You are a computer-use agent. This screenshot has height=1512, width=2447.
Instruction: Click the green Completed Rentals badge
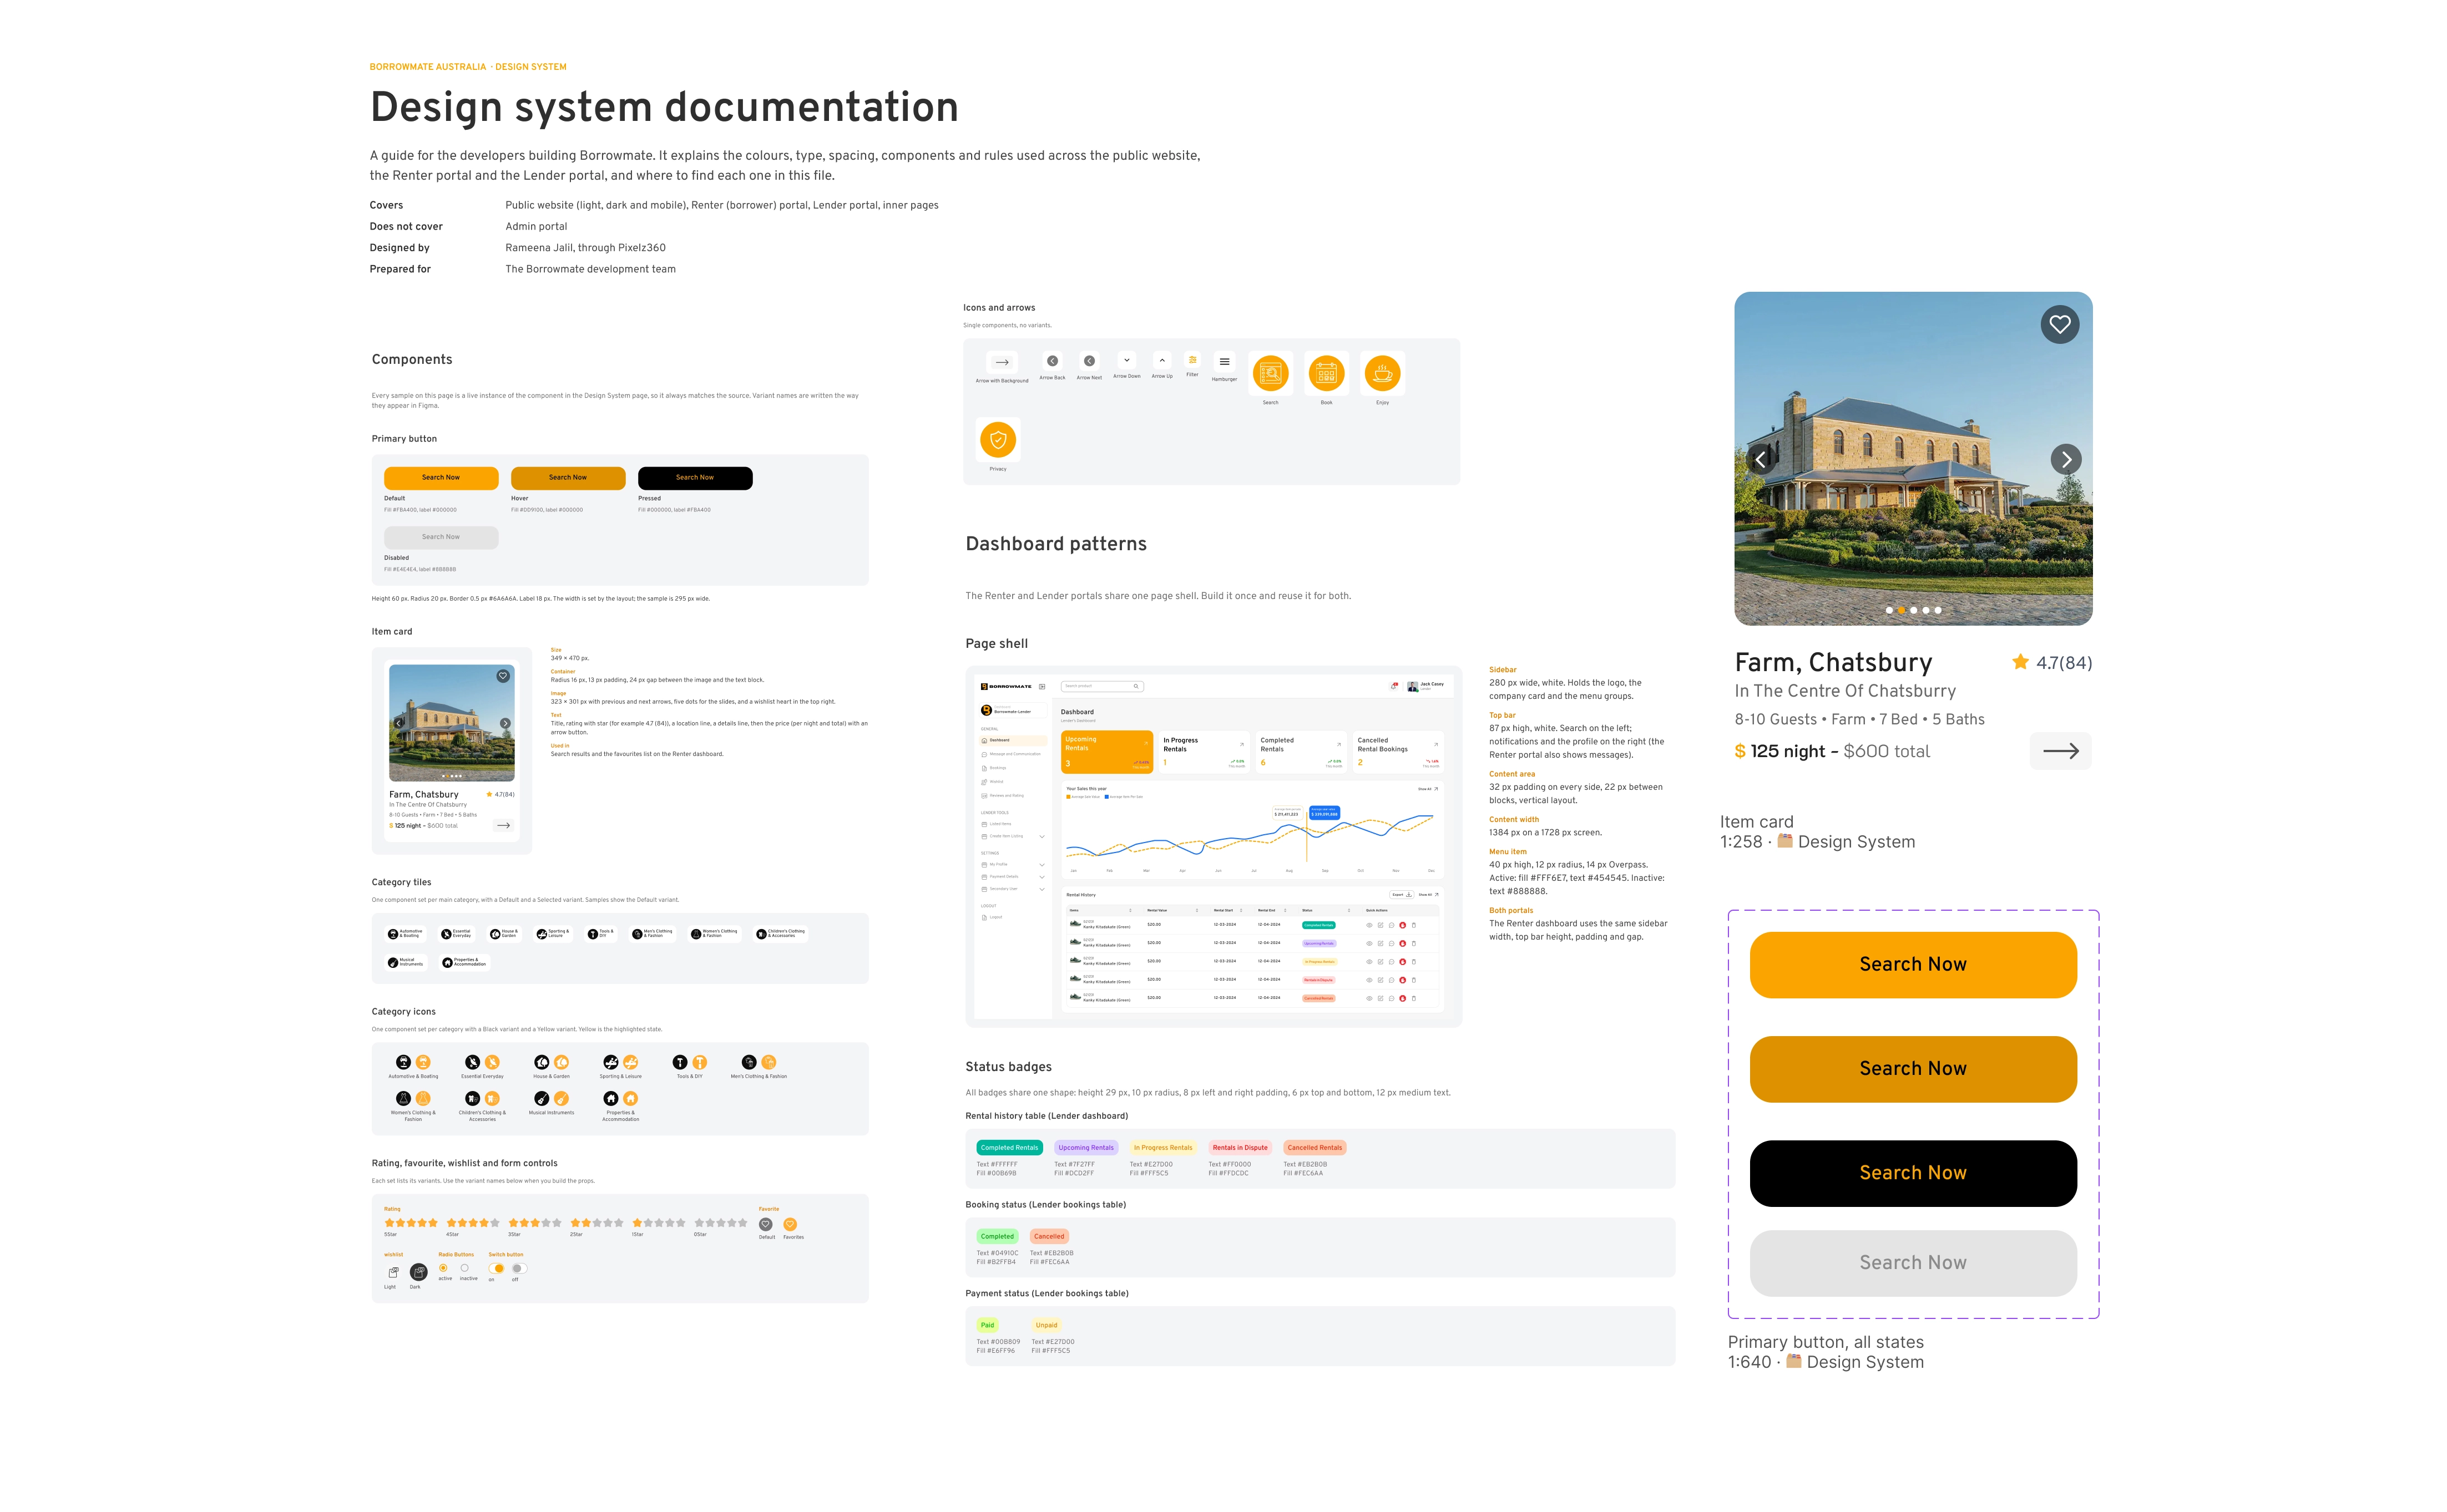point(1009,1148)
